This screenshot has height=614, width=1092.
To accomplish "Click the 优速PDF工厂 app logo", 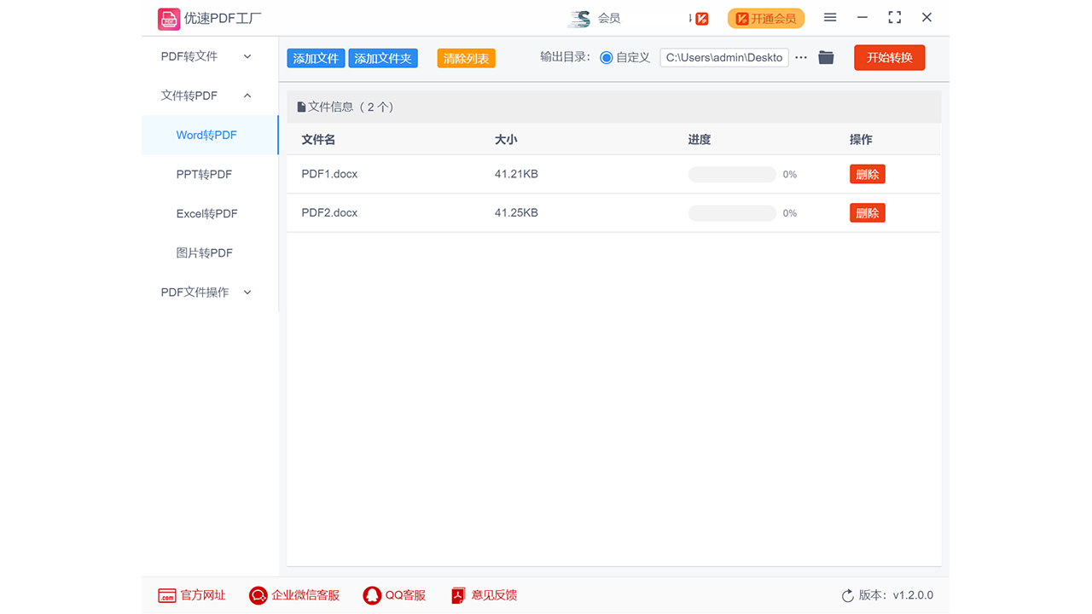I will [169, 17].
